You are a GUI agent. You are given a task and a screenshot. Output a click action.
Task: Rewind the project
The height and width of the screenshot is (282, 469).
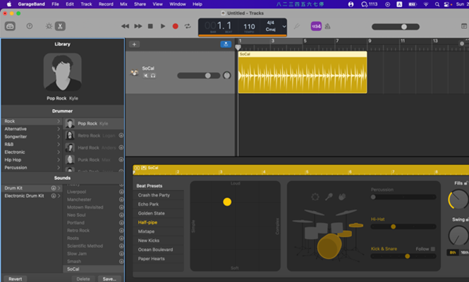pyautogui.click(x=125, y=26)
